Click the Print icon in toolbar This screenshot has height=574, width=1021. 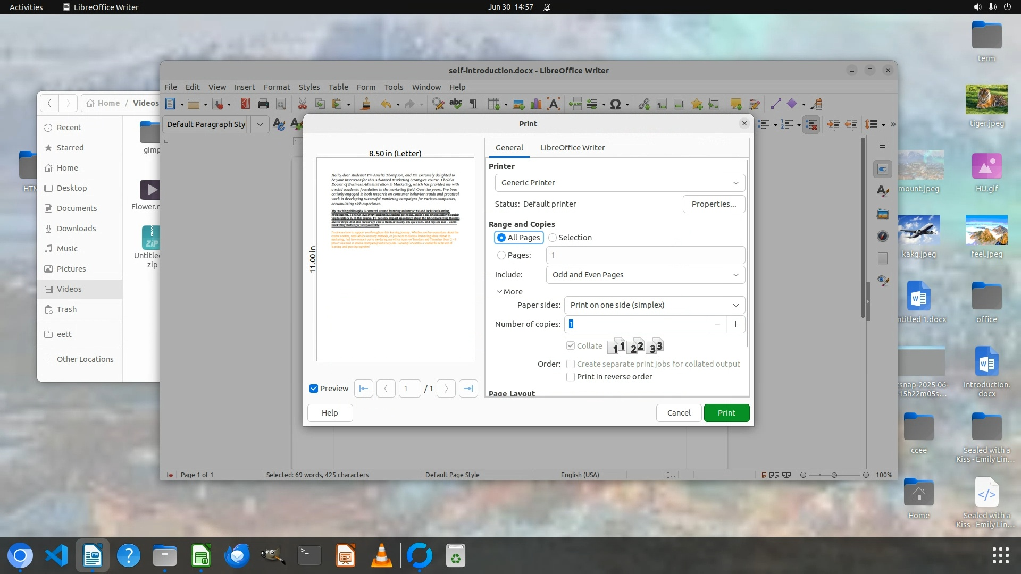tap(263, 104)
